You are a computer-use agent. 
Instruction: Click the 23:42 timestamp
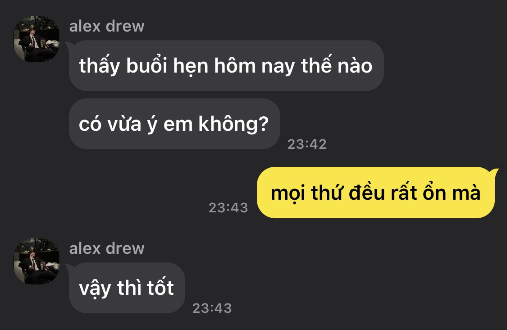(x=307, y=144)
